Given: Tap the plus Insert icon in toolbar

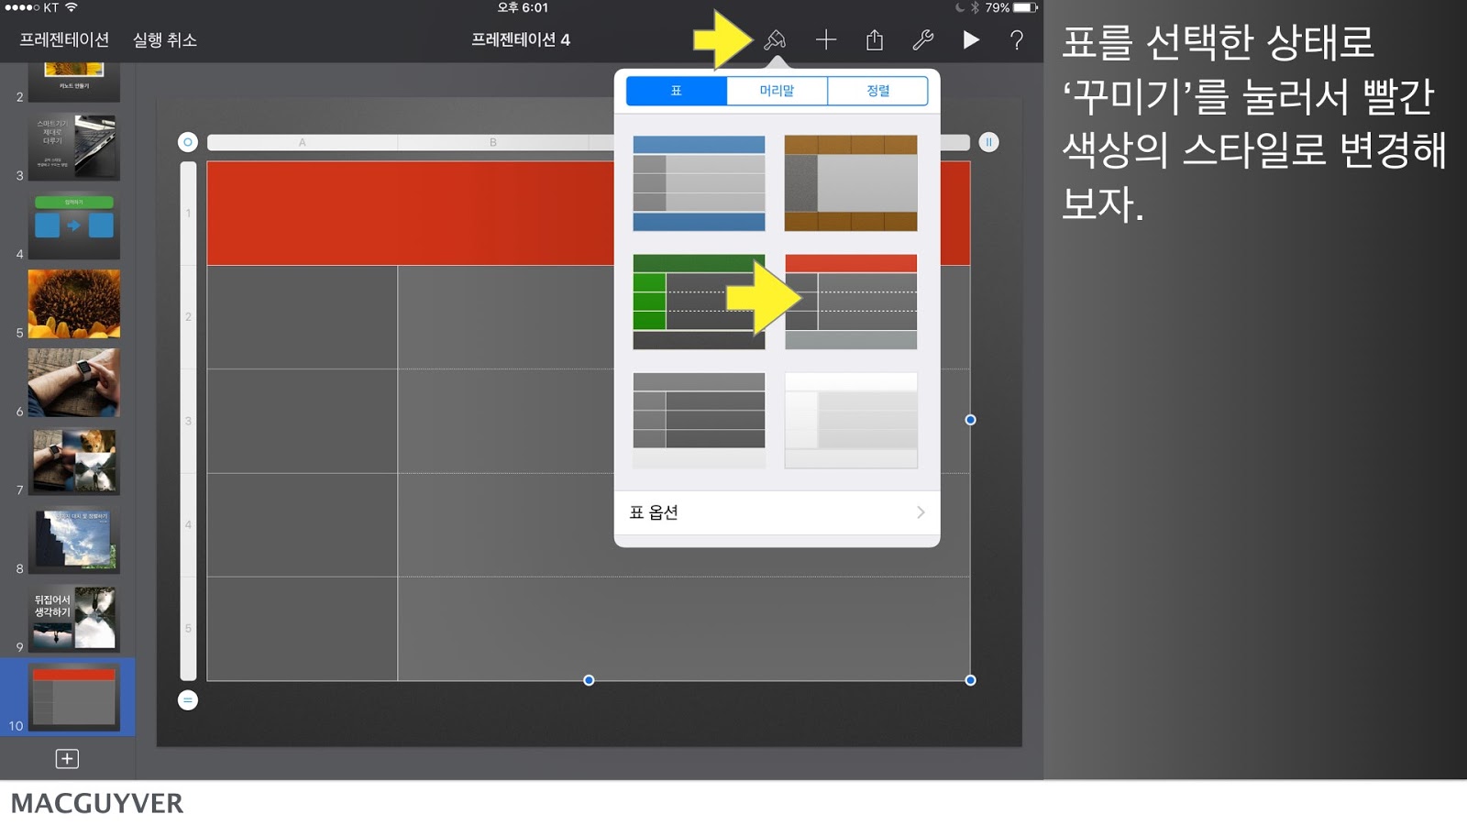Looking at the screenshot, I should [x=826, y=39].
